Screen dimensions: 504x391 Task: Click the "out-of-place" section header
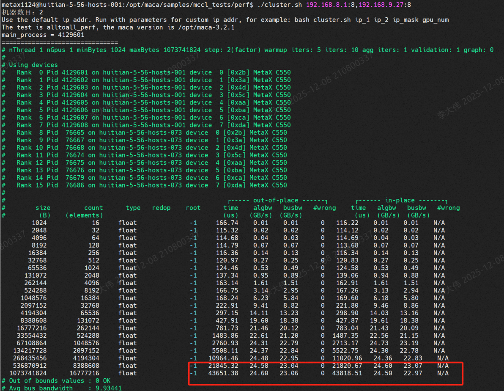[x=276, y=201]
